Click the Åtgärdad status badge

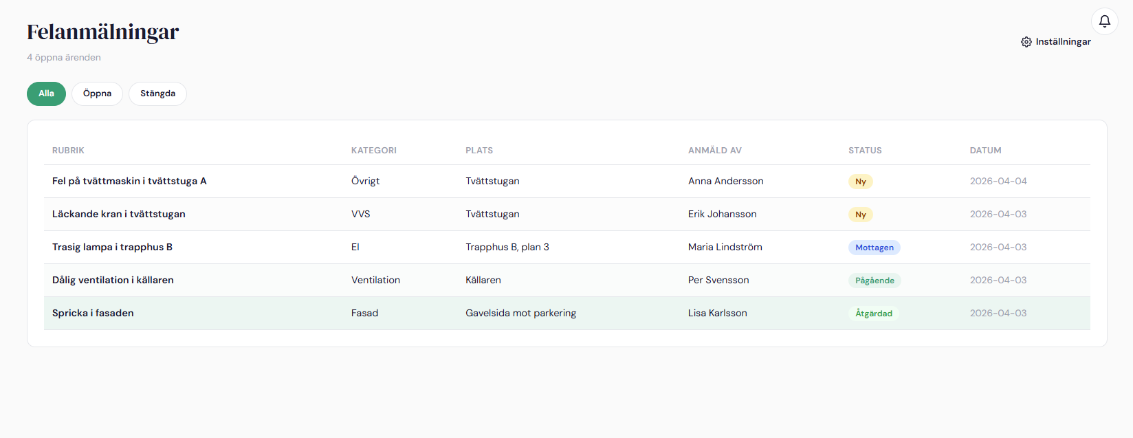873,314
